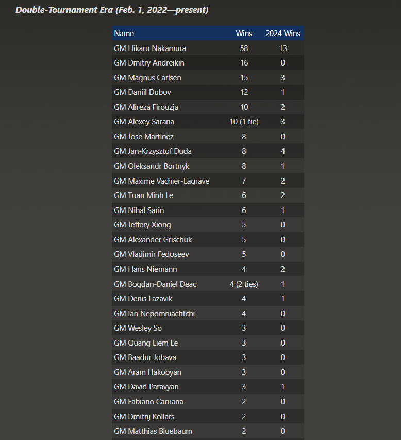The width and height of the screenshot is (401, 440).
Task: Click the Wins column header
Action: click(x=244, y=34)
